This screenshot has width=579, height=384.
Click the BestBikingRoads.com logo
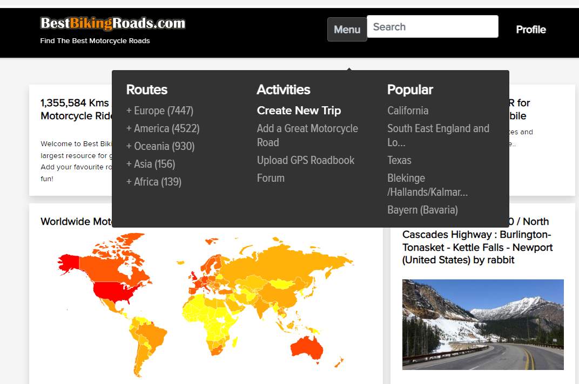(112, 24)
